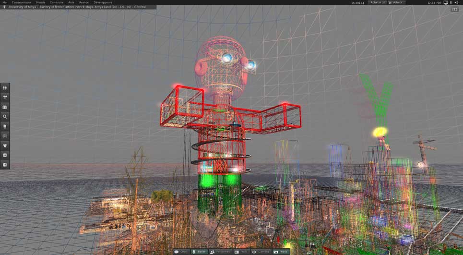Open the Communiquer menu

pos(22,2)
